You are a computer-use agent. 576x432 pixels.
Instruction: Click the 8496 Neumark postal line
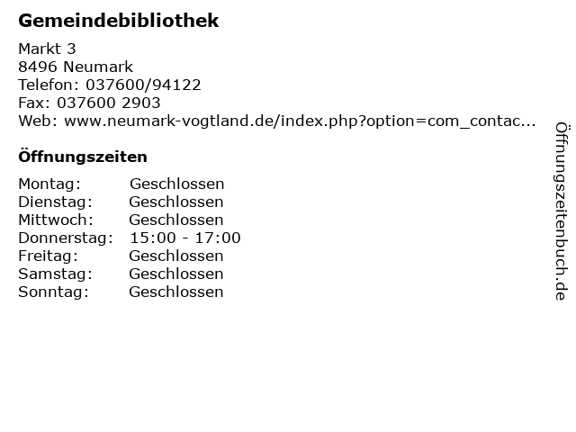pos(76,67)
